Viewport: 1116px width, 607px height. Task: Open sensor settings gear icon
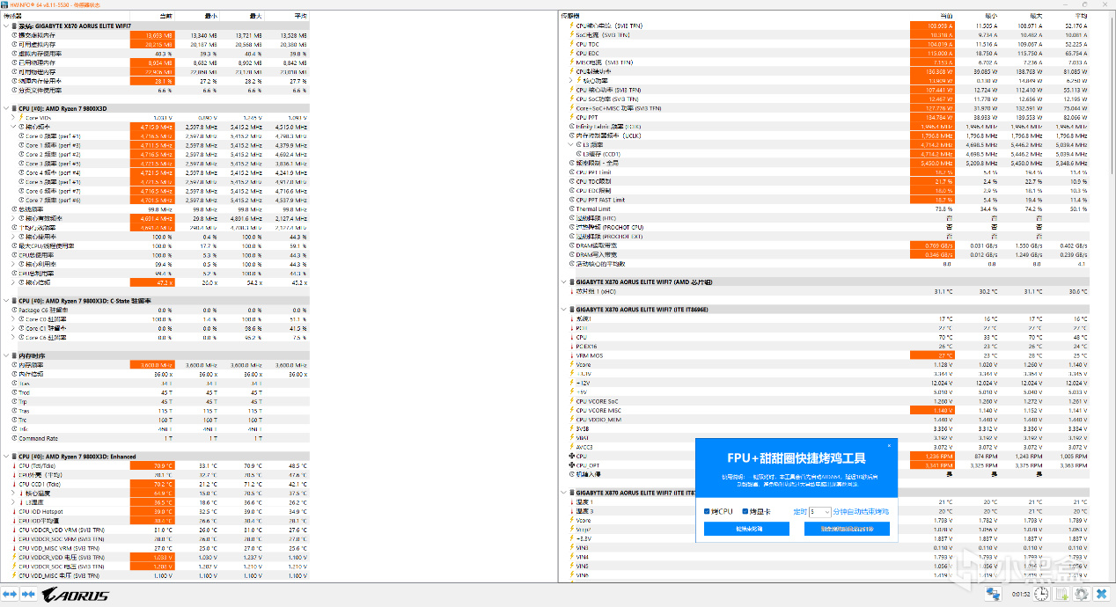pos(1083,595)
